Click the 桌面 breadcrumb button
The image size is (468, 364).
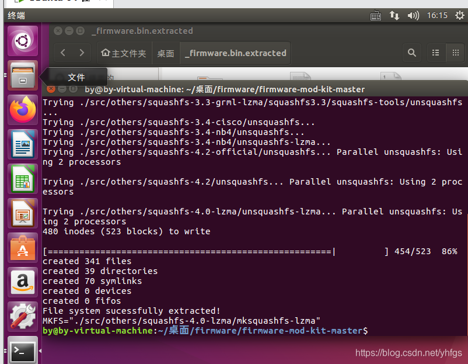pos(164,53)
